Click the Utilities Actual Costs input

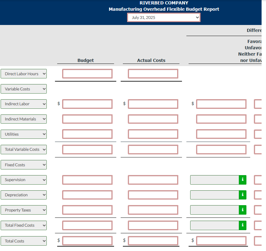pyautogui.click(x=153, y=134)
